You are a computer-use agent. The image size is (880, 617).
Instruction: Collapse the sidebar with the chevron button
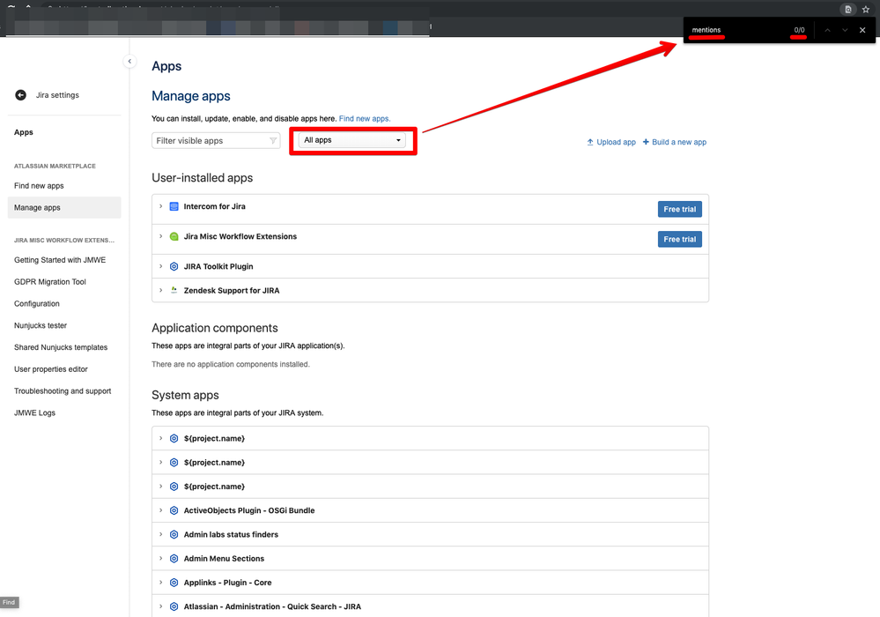point(129,61)
